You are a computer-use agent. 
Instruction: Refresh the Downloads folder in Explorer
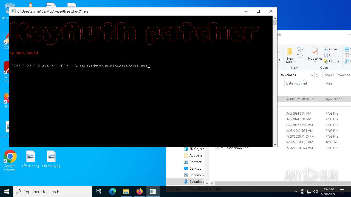(317, 75)
